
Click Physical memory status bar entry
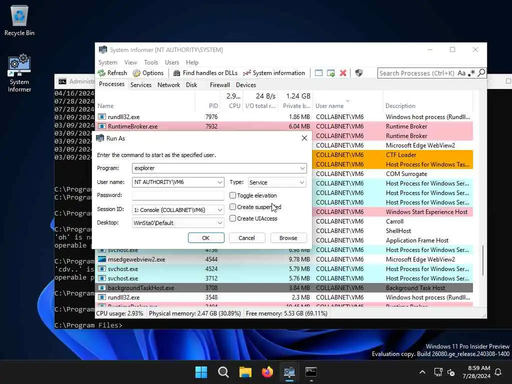(x=194, y=313)
